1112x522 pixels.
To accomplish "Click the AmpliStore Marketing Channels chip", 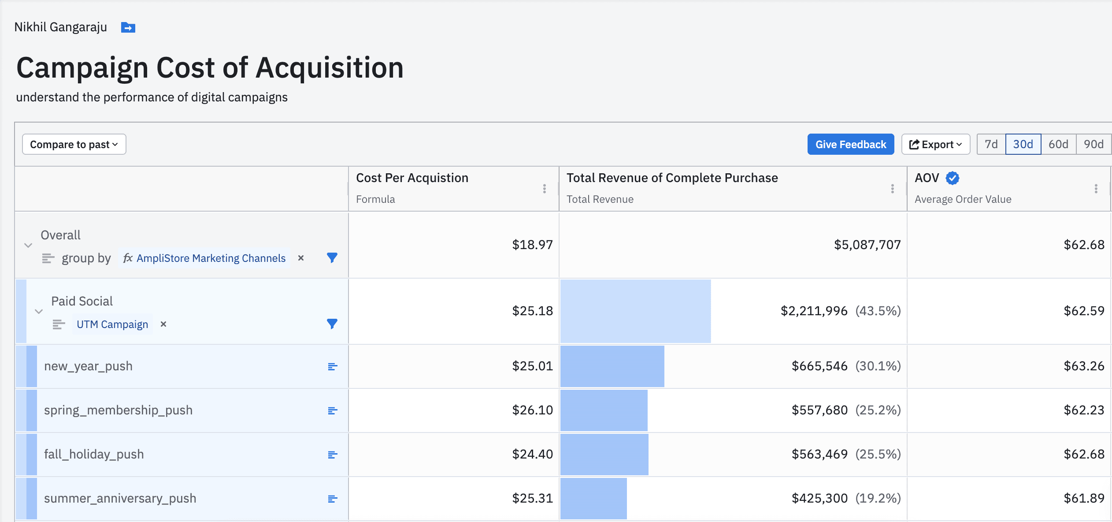I will (x=210, y=258).
